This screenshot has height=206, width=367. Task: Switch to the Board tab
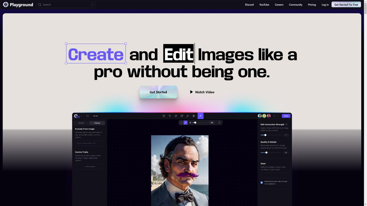pos(81,123)
